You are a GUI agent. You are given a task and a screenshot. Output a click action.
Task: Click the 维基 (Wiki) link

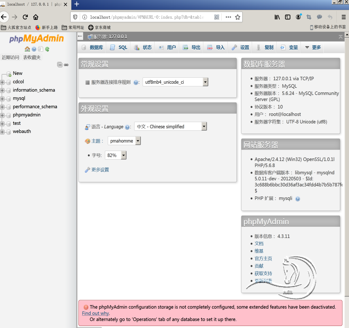259,251
